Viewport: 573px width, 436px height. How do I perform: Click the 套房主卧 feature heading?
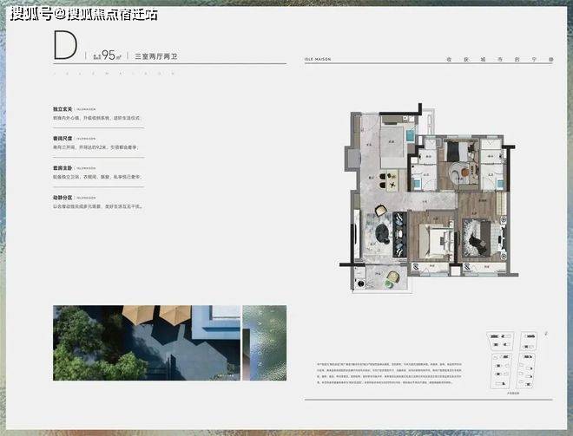[63, 168]
